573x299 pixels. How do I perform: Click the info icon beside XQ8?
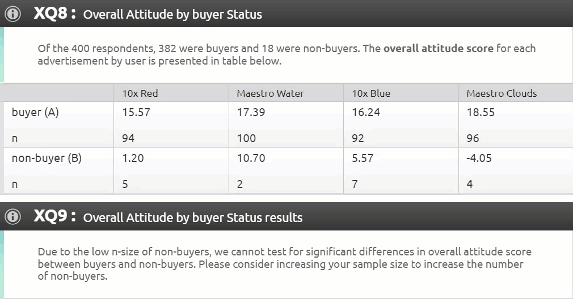tap(13, 14)
